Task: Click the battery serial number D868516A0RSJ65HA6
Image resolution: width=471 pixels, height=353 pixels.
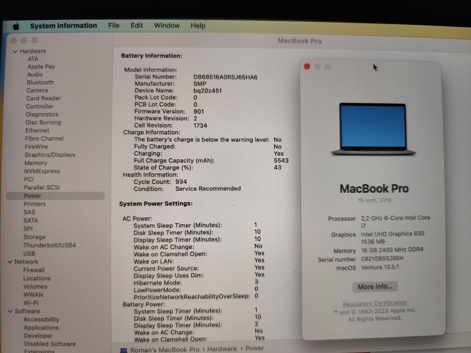Action: pos(225,77)
